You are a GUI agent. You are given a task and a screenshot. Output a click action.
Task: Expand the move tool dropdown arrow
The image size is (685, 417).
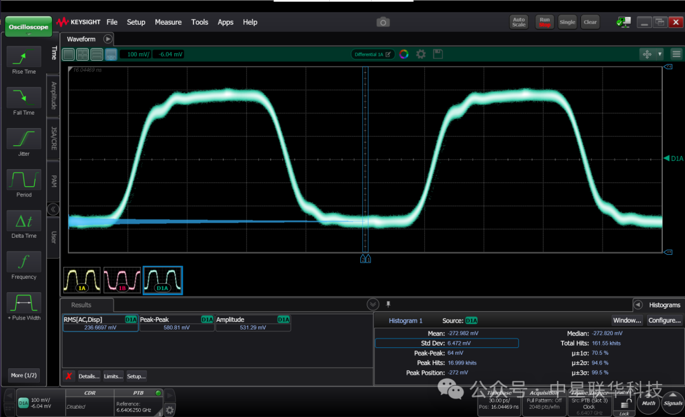660,54
